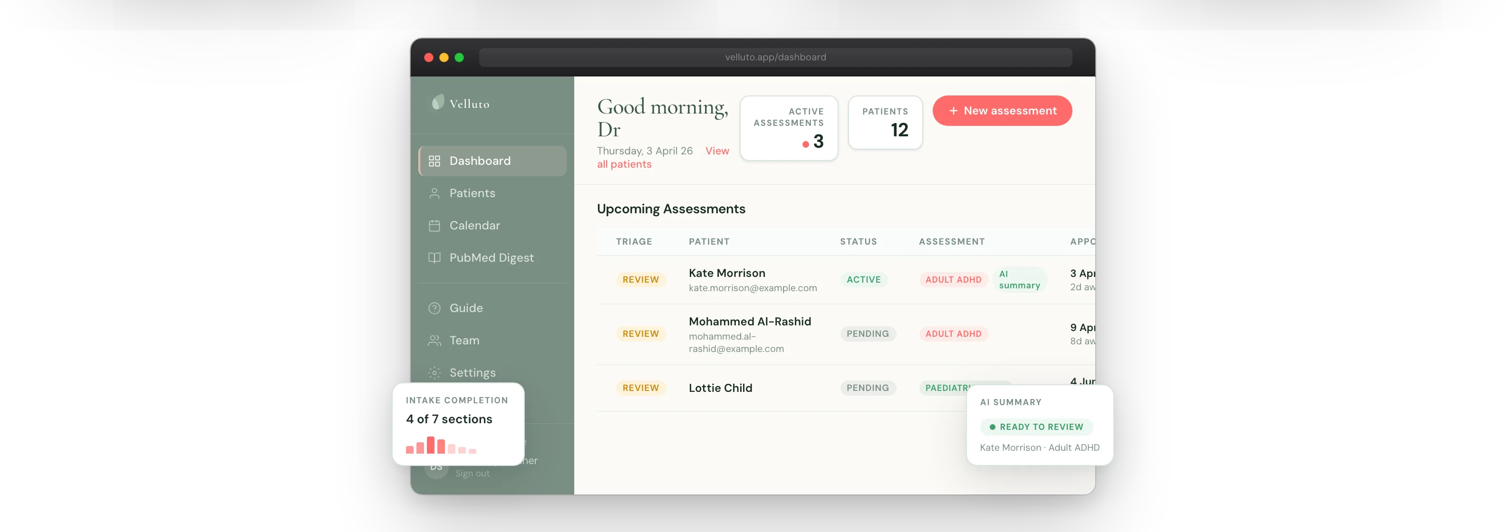This screenshot has height=532, width=1506.
Task: Click the STATUS column header
Action: coord(858,242)
